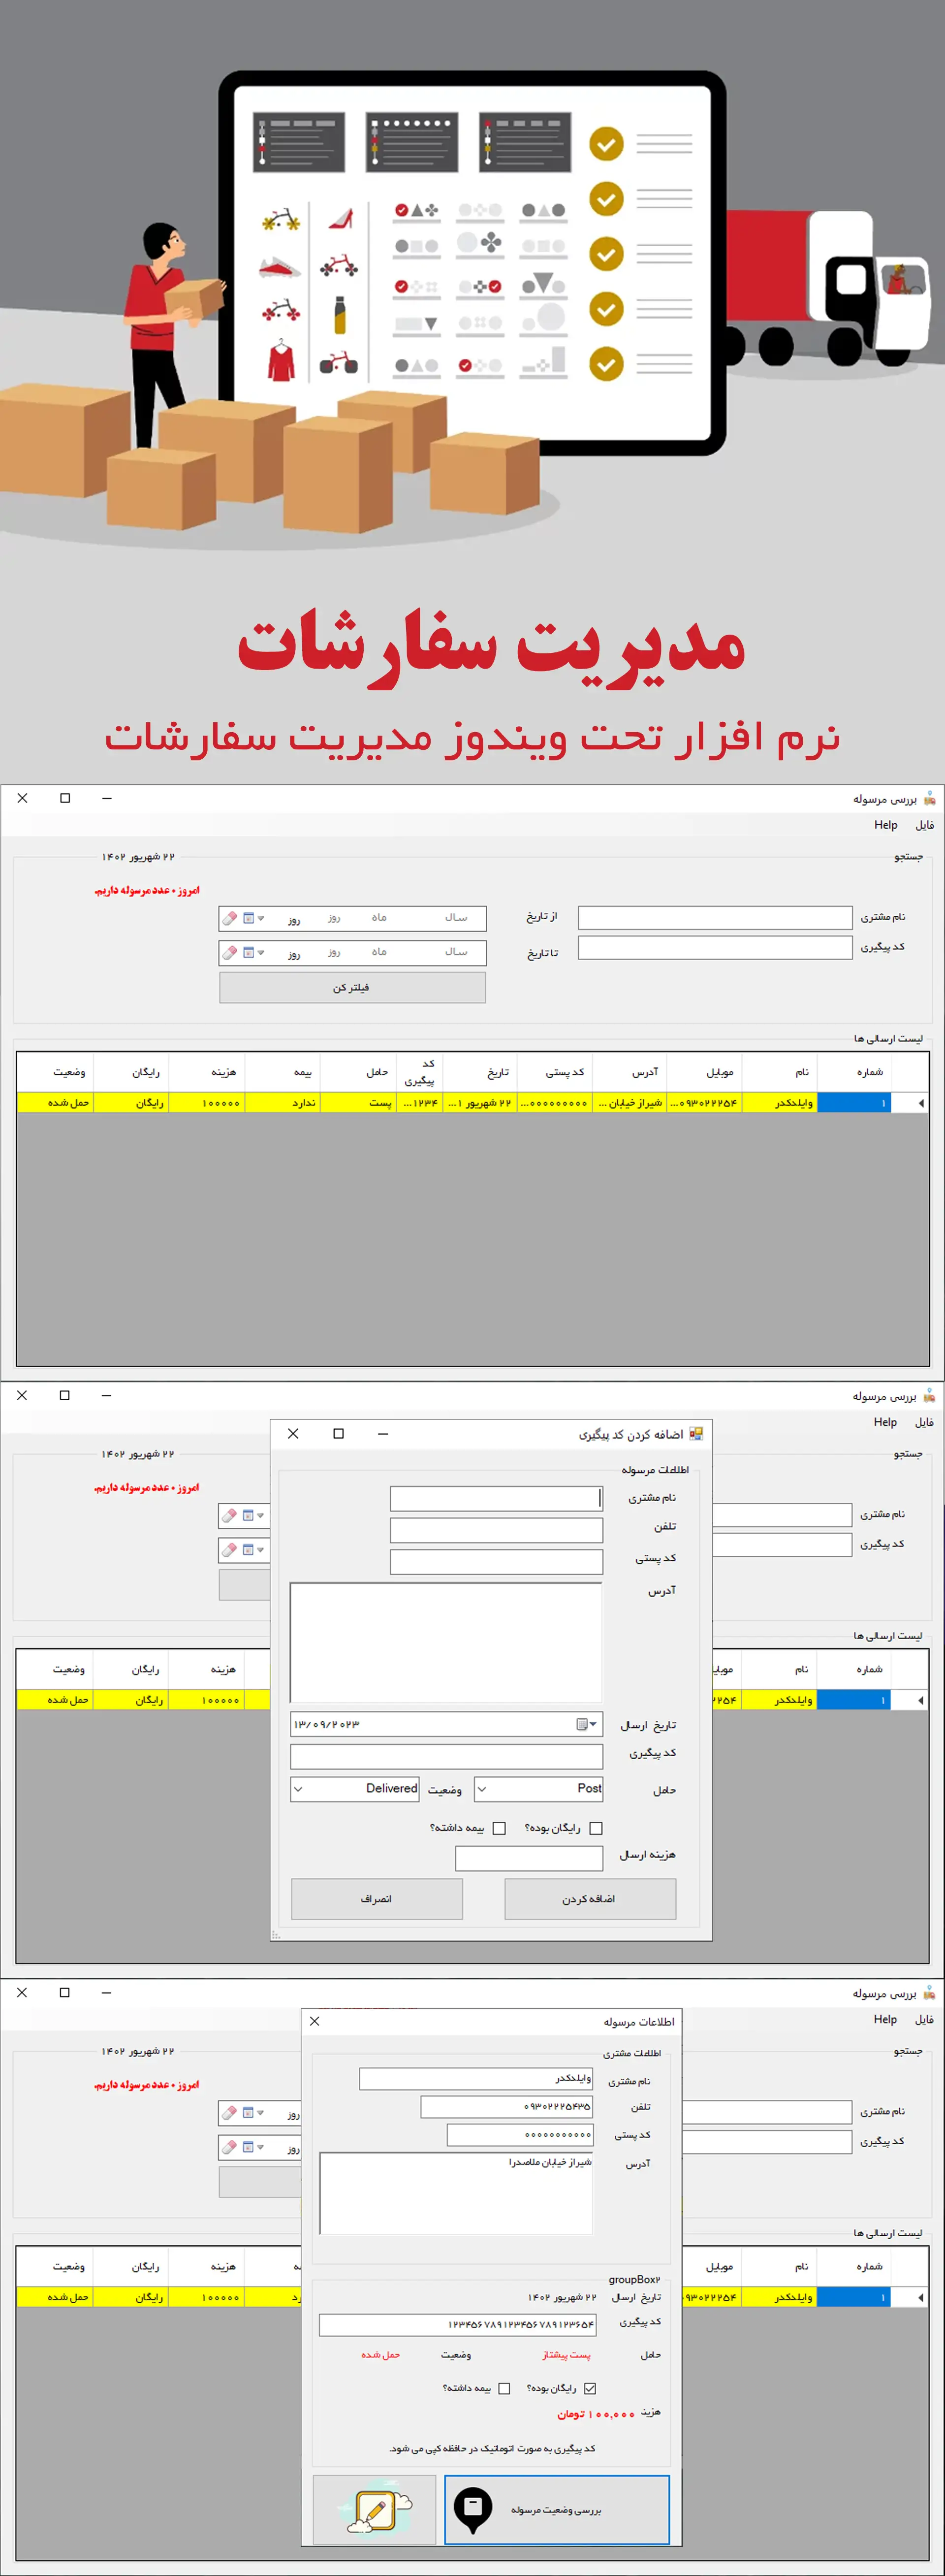Open فایل menu in window behind اطلاعات مرسوله dialog
This screenshot has width=945, height=2576.
point(925,2019)
